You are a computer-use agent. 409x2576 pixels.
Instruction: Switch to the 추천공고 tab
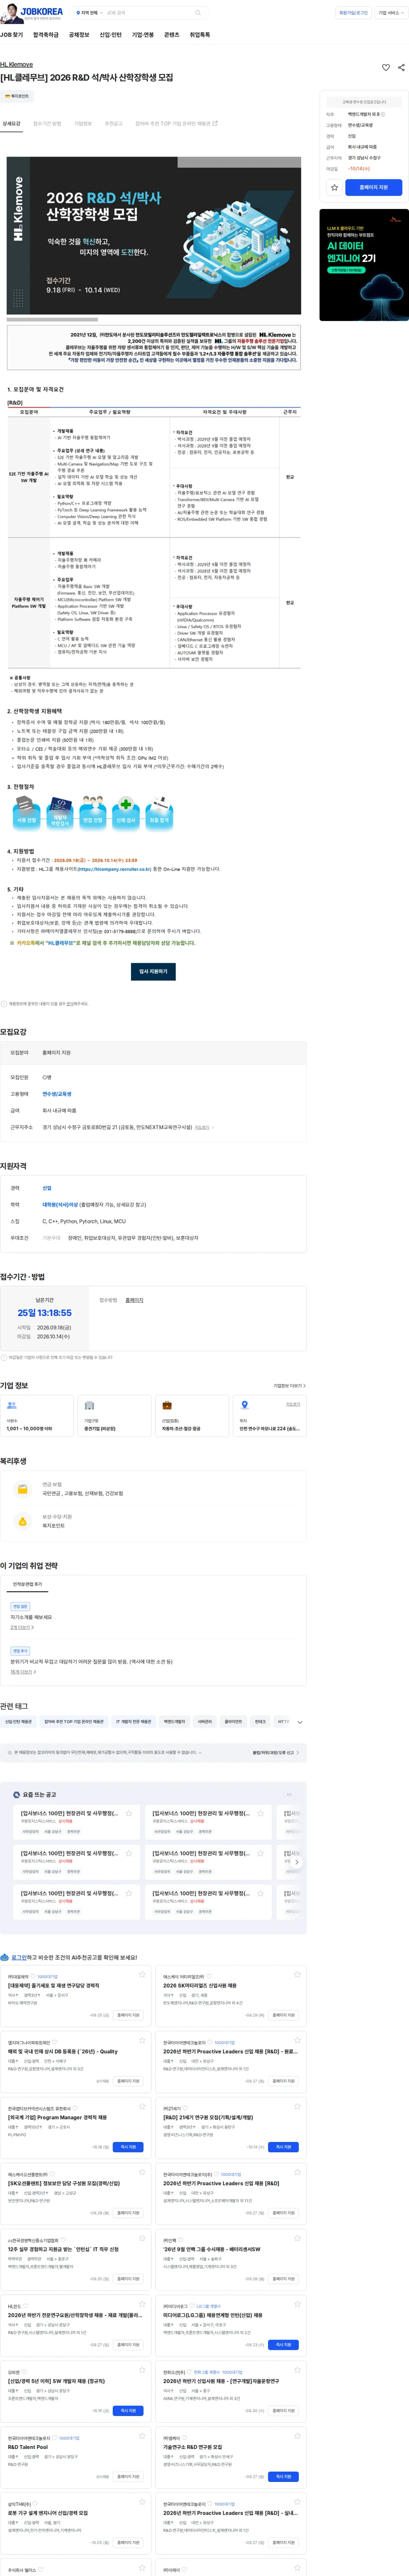114,124
